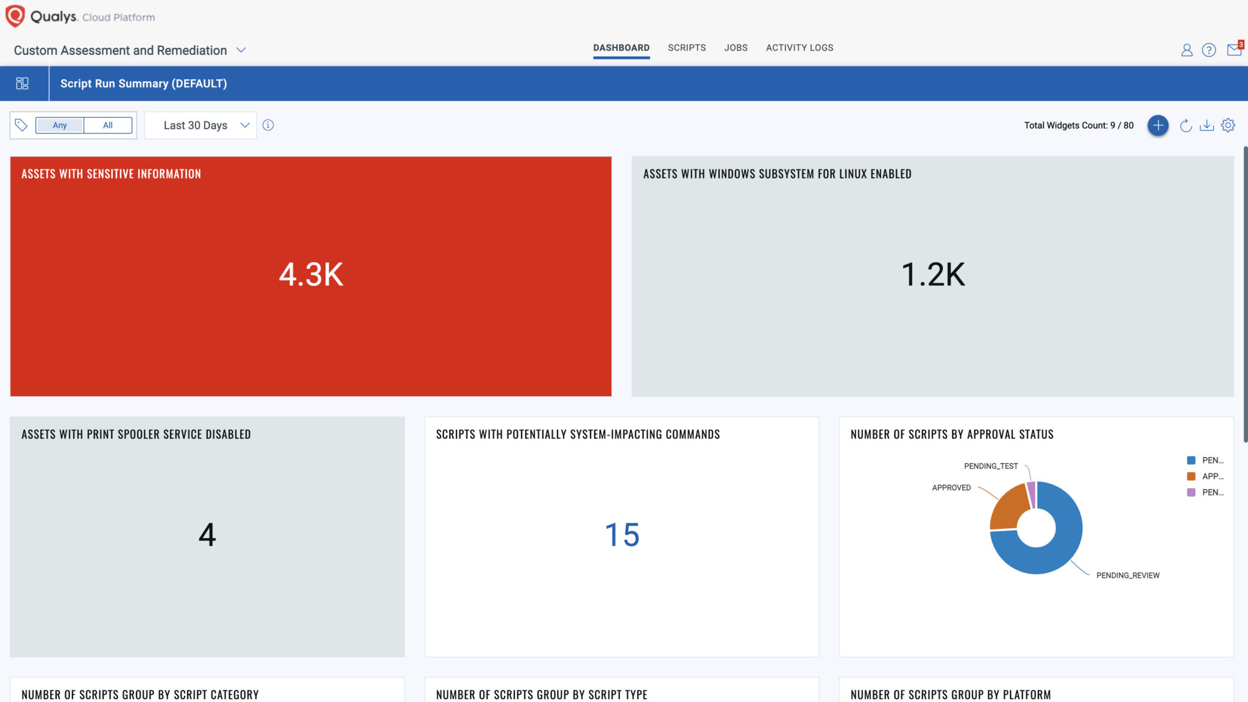This screenshot has height=702, width=1248.
Task: Click the dashboard layout switcher icon
Action: tap(23, 83)
